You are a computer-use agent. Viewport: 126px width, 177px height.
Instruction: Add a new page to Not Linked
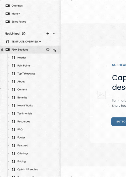(48, 34)
